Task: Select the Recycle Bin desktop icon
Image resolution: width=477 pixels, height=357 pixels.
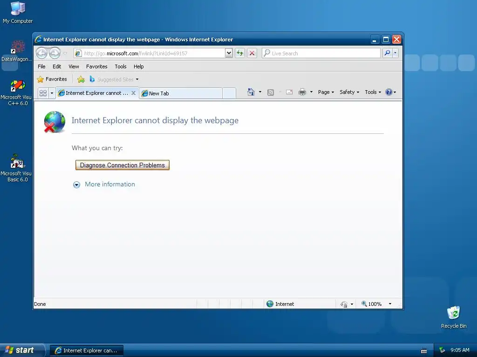Action: (x=454, y=317)
